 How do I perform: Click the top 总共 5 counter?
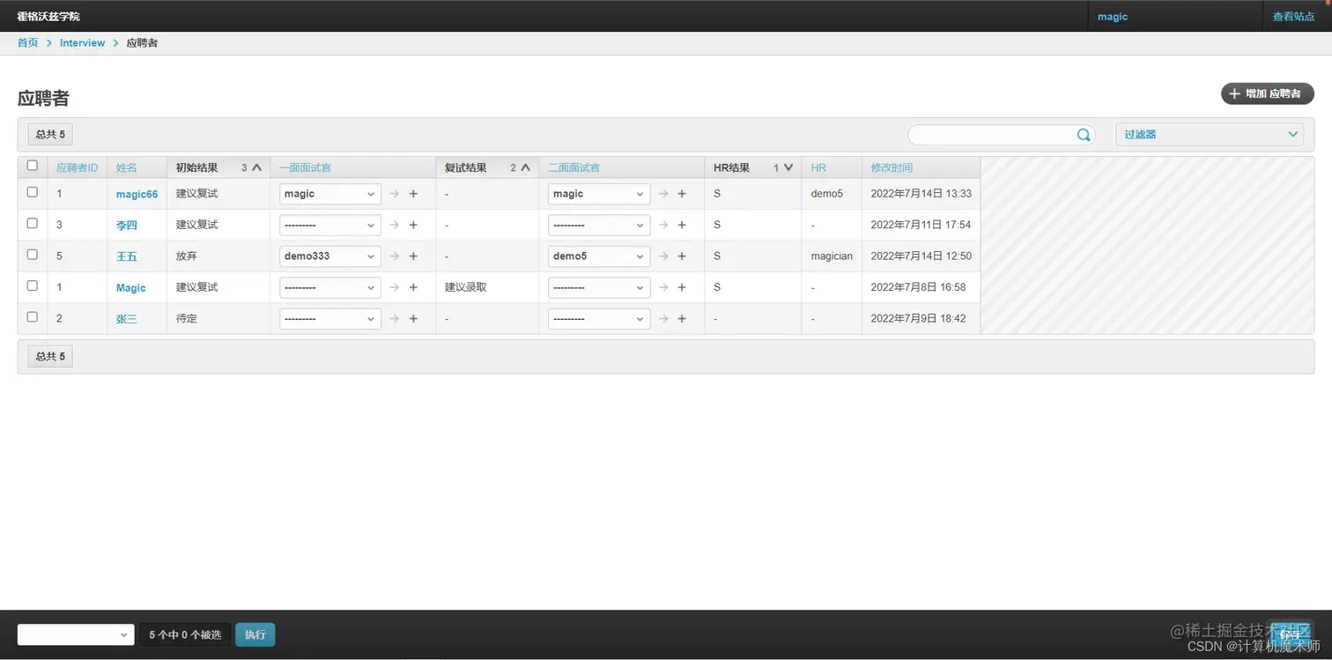coord(50,134)
